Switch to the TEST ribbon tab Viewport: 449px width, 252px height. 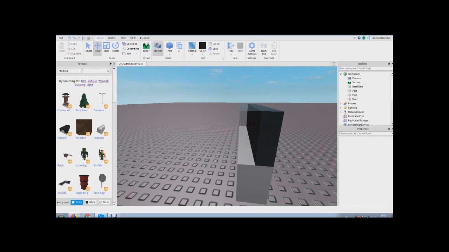(123, 38)
